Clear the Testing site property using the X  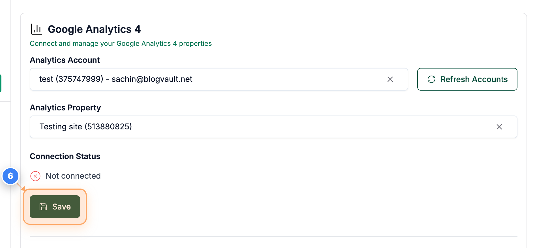(x=499, y=127)
